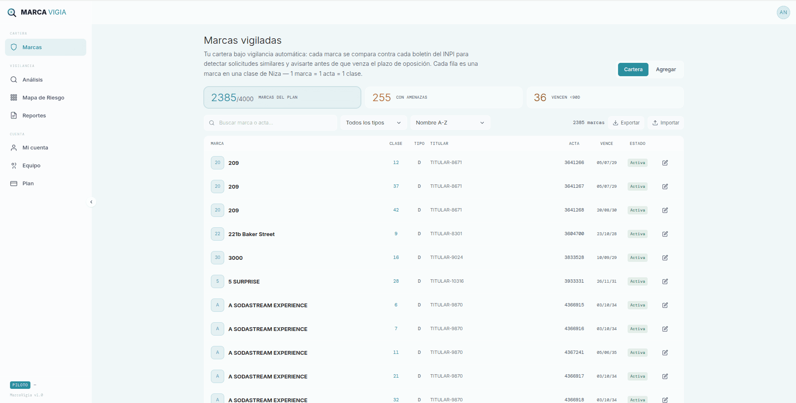Switch to the Cartera tab

[633, 70]
